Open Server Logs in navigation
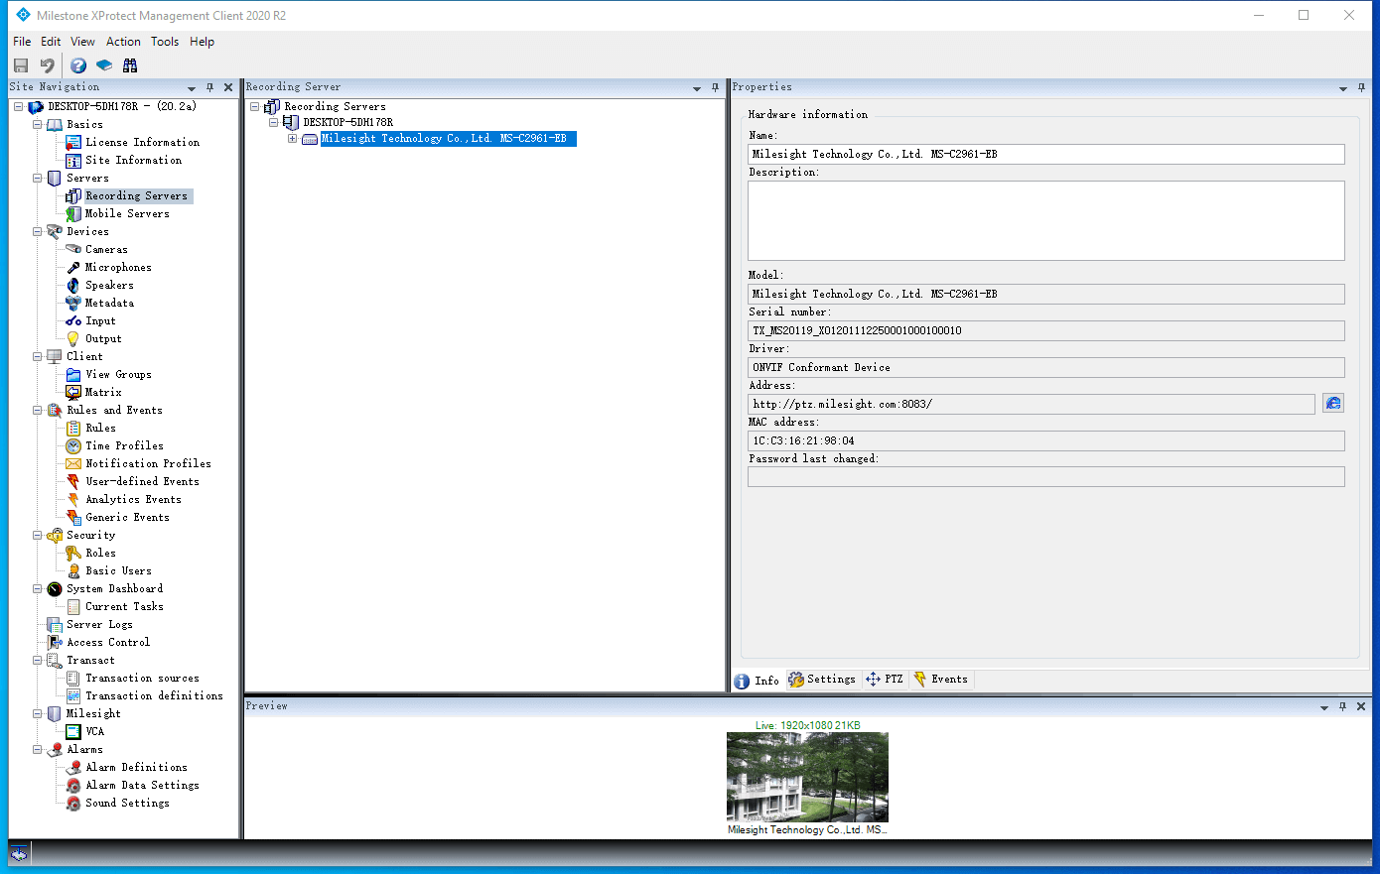The image size is (1380, 874). (99, 624)
